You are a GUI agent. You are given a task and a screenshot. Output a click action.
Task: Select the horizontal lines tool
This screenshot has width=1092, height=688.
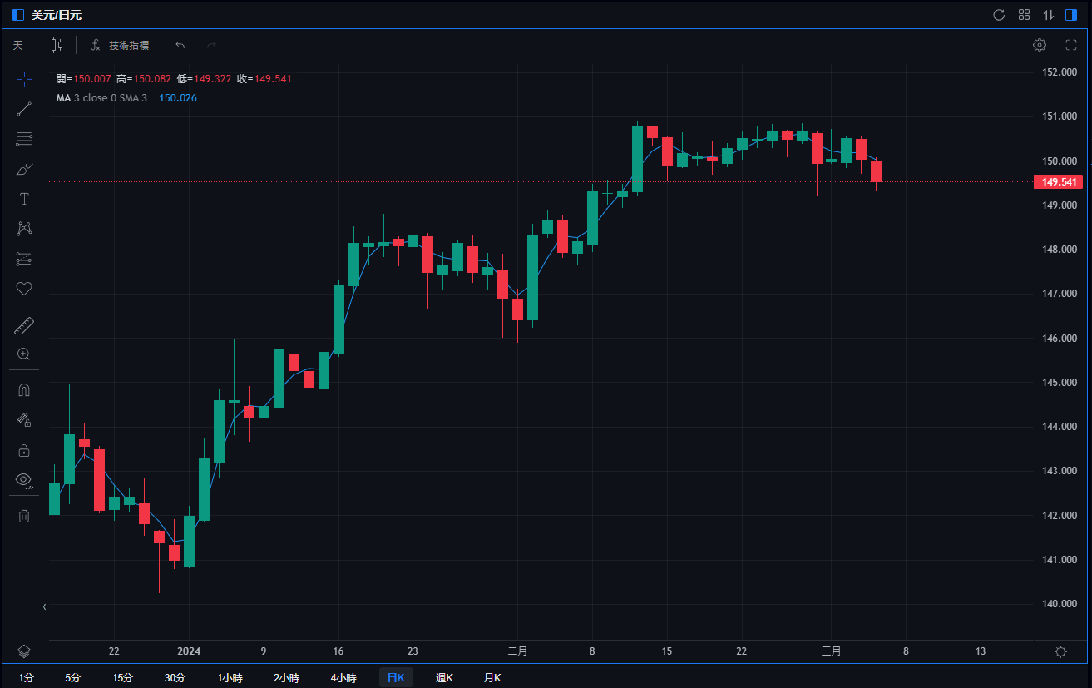click(x=24, y=139)
